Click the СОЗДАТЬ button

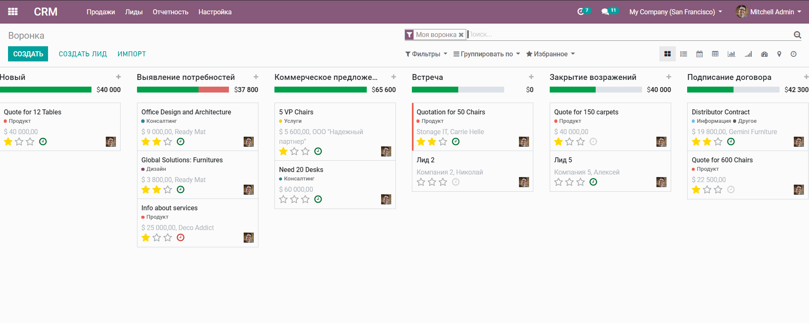click(28, 54)
